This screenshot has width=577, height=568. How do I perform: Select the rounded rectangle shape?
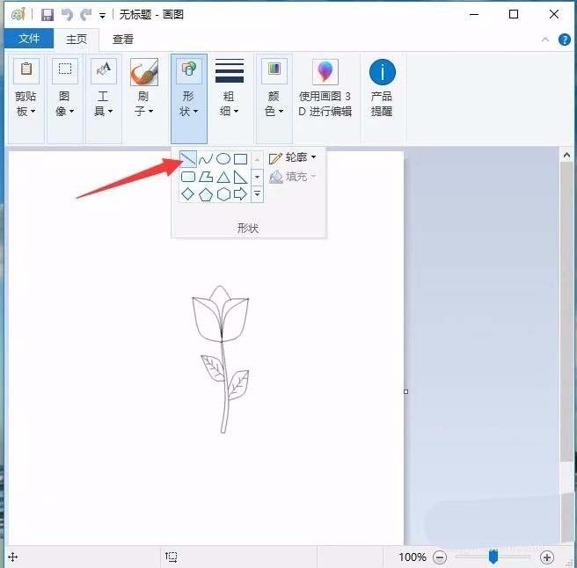(188, 177)
